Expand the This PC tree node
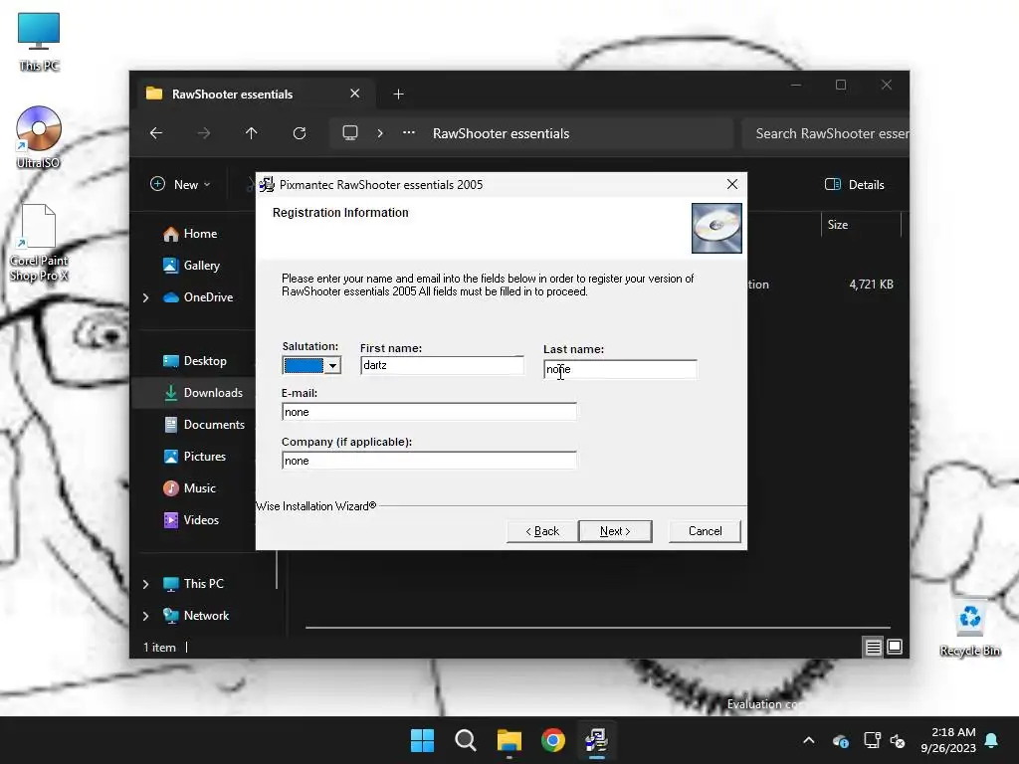The width and height of the screenshot is (1019, 764). tap(146, 584)
